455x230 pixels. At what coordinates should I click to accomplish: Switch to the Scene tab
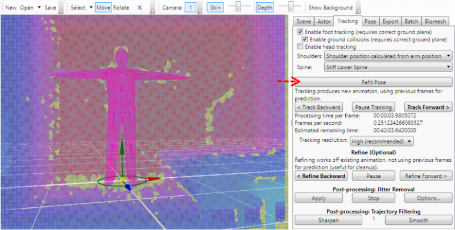pos(304,22)
